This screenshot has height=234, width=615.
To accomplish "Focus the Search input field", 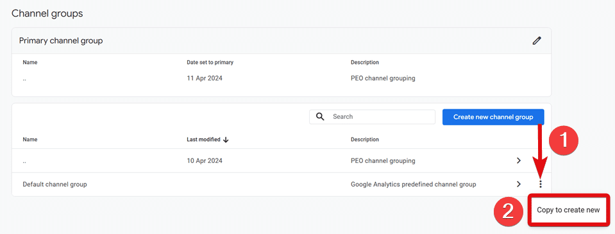I will 372,116.
